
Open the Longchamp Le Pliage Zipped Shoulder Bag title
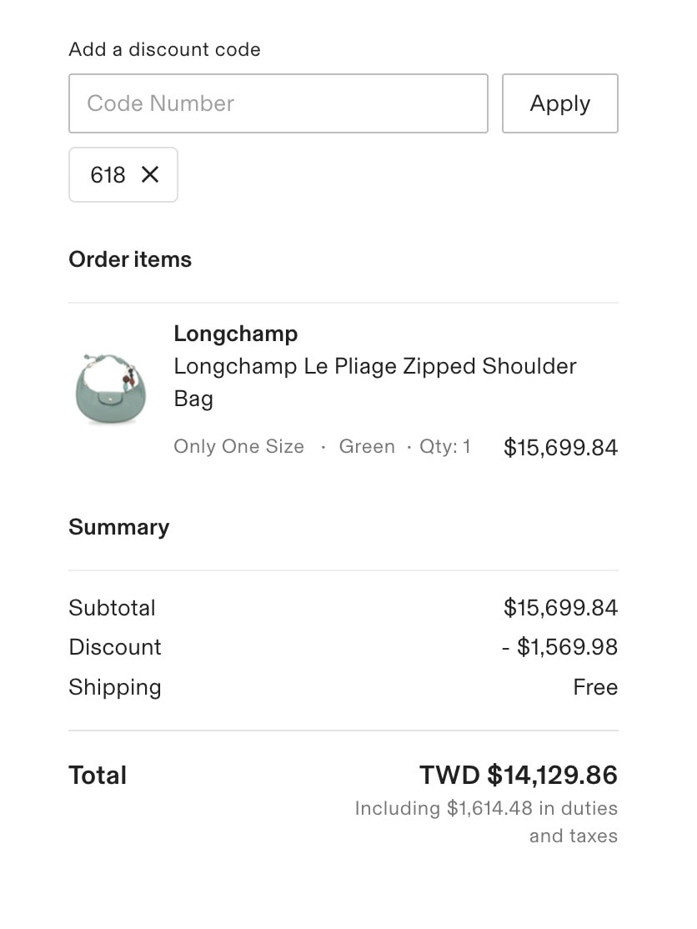coord(374,382)
